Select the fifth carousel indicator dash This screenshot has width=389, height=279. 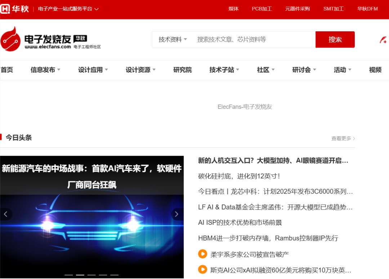pos(115,275)
